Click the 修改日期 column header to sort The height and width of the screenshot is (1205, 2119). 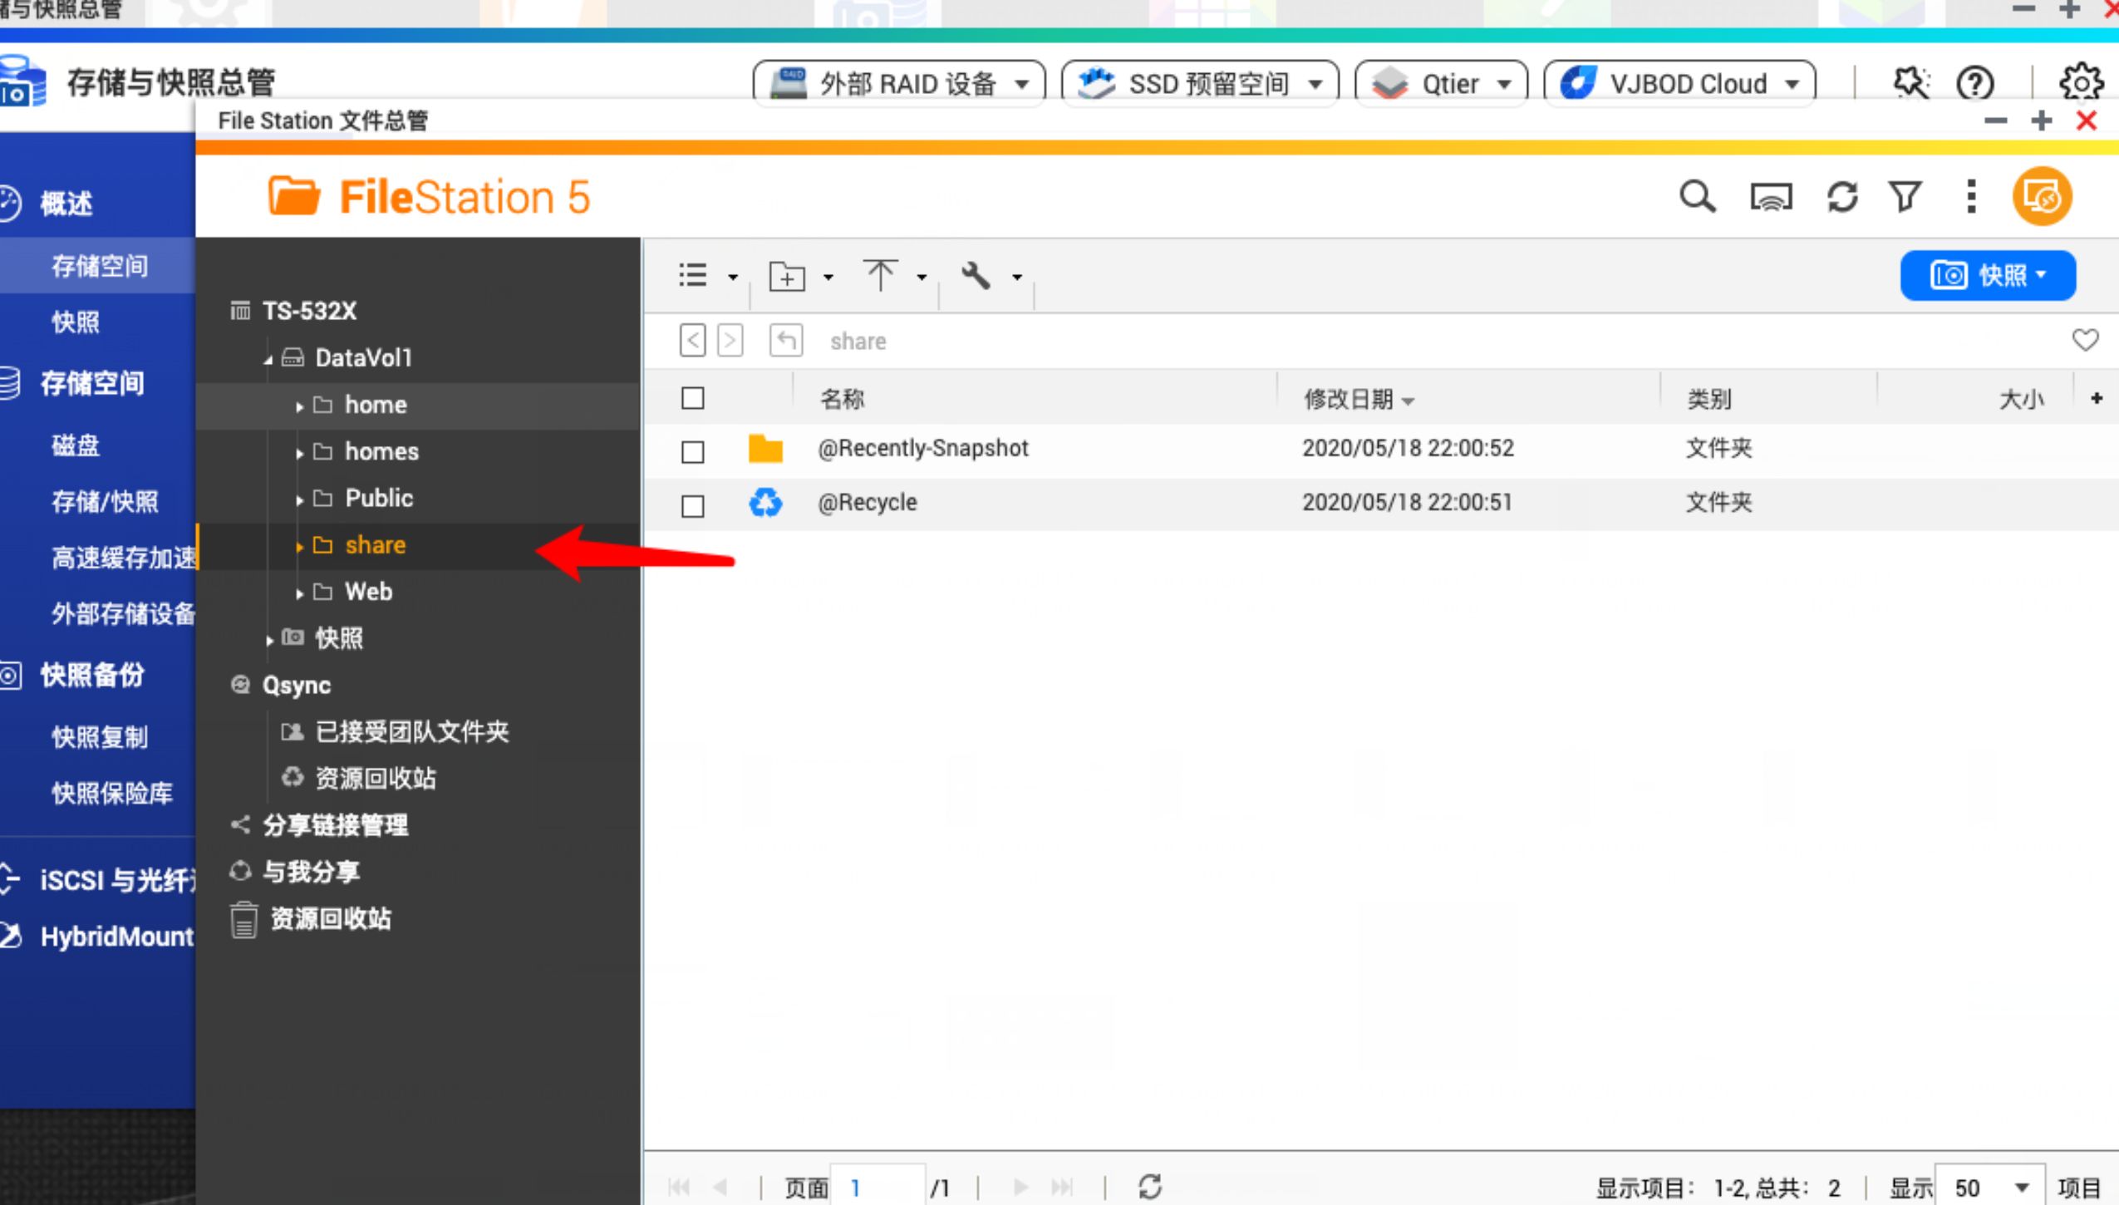click(1349, 400)
